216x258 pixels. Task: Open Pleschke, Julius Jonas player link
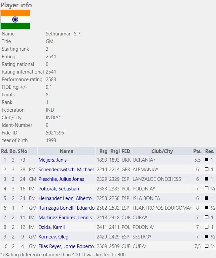click(x=61, y=179)
